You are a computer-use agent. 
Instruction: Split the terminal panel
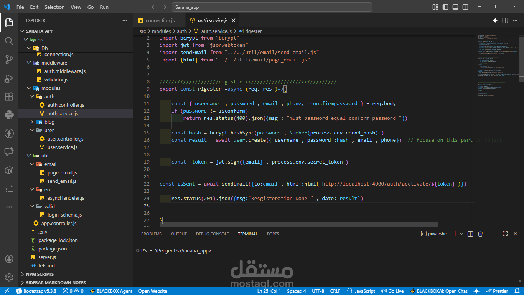click(470, 234)
